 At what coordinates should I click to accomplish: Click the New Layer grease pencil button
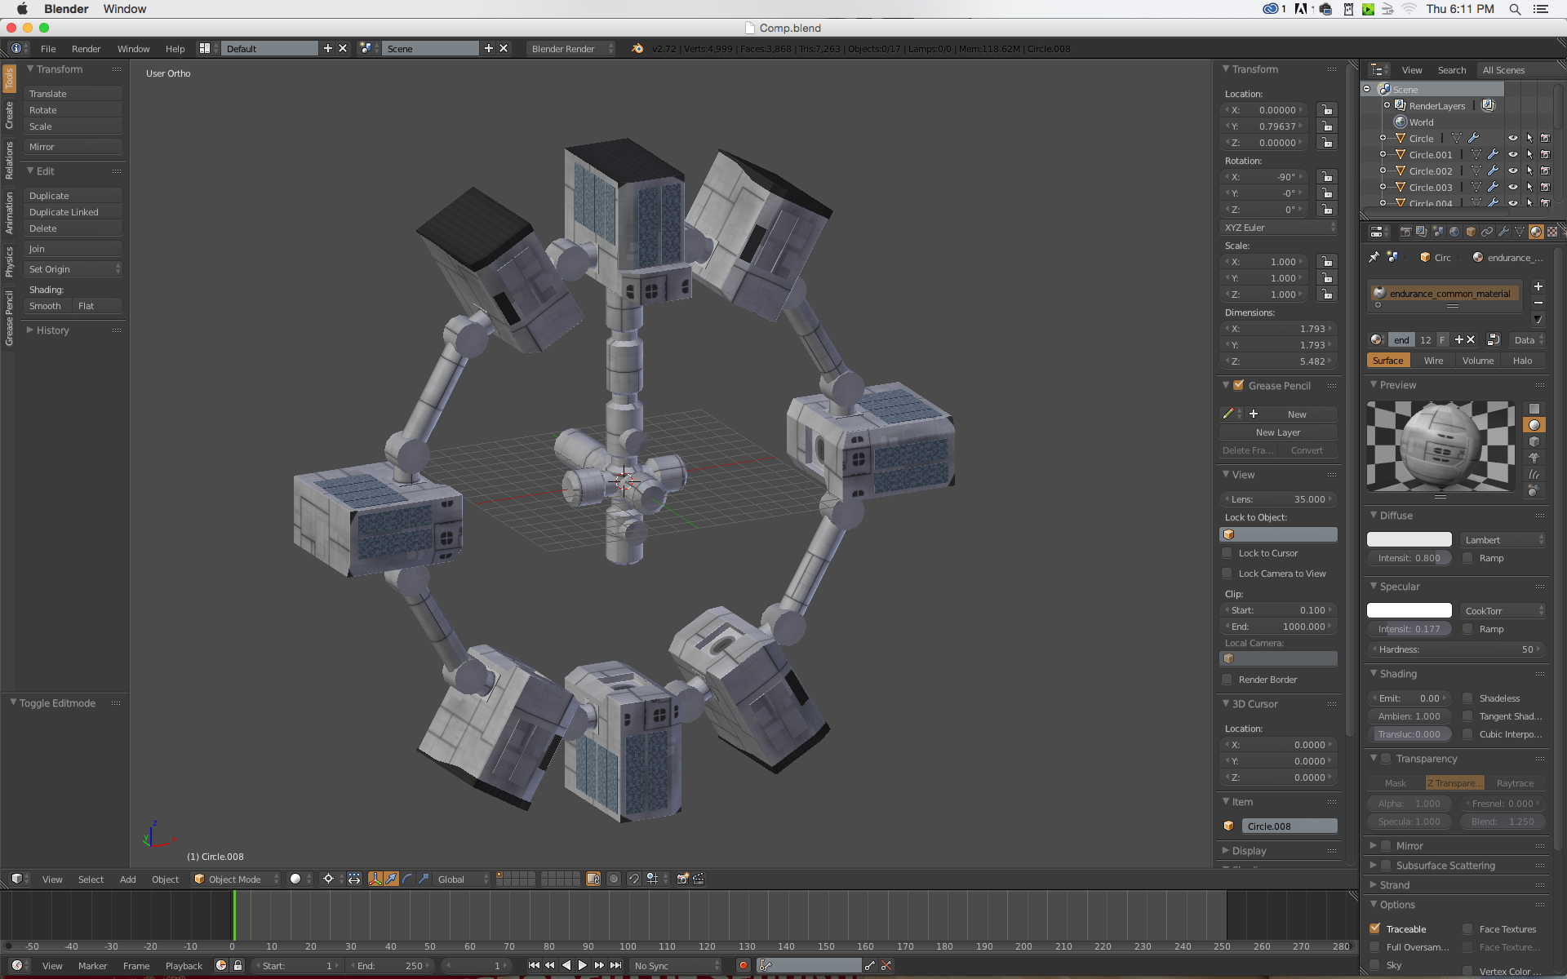pyautogui.click(x=1278, y=432)
